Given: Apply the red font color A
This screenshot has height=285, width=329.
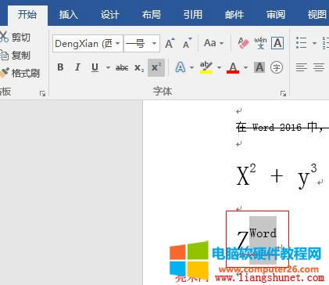Looking at the screenshot, I should [x=233, y=67].
